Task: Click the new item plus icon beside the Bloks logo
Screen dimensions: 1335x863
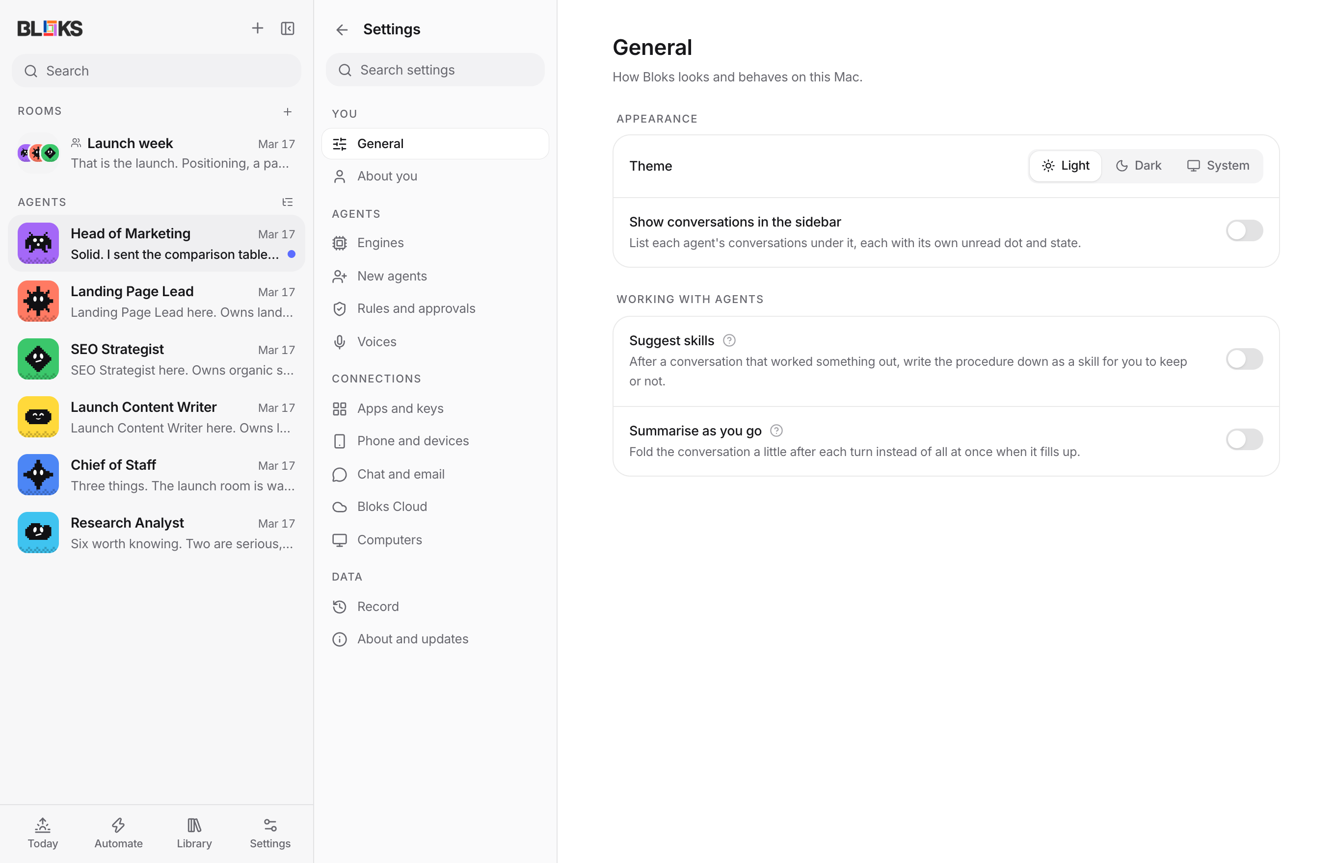Action: [258, 28]
